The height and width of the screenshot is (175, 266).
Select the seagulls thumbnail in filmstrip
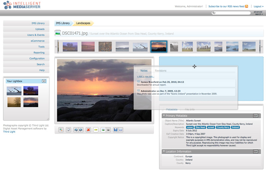tap(140, 47)
